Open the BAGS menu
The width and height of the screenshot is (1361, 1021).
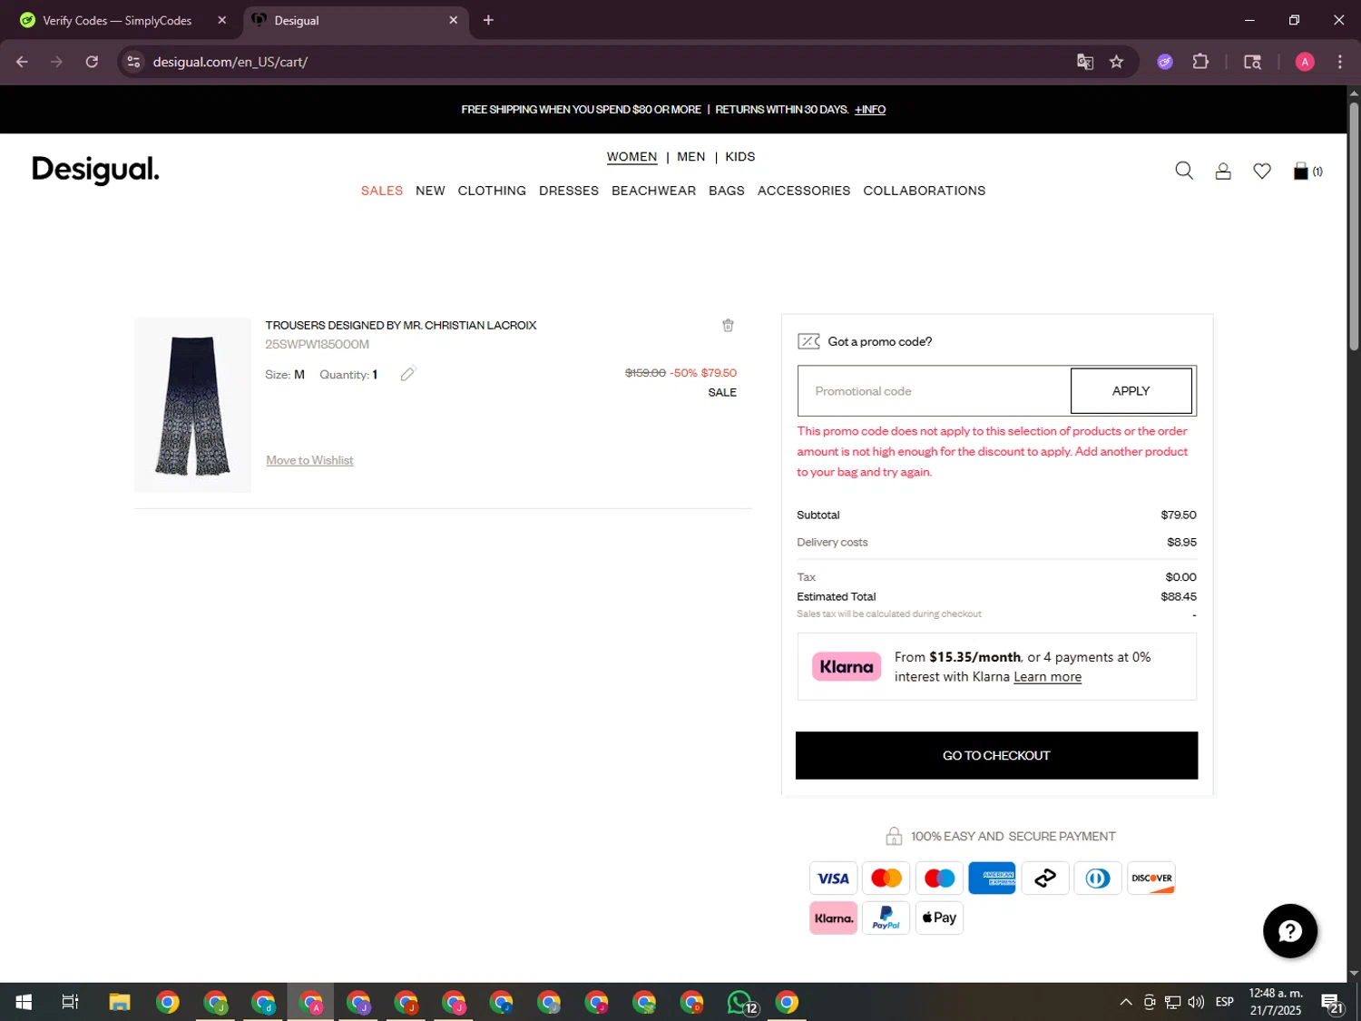click(x=727, y=191)
